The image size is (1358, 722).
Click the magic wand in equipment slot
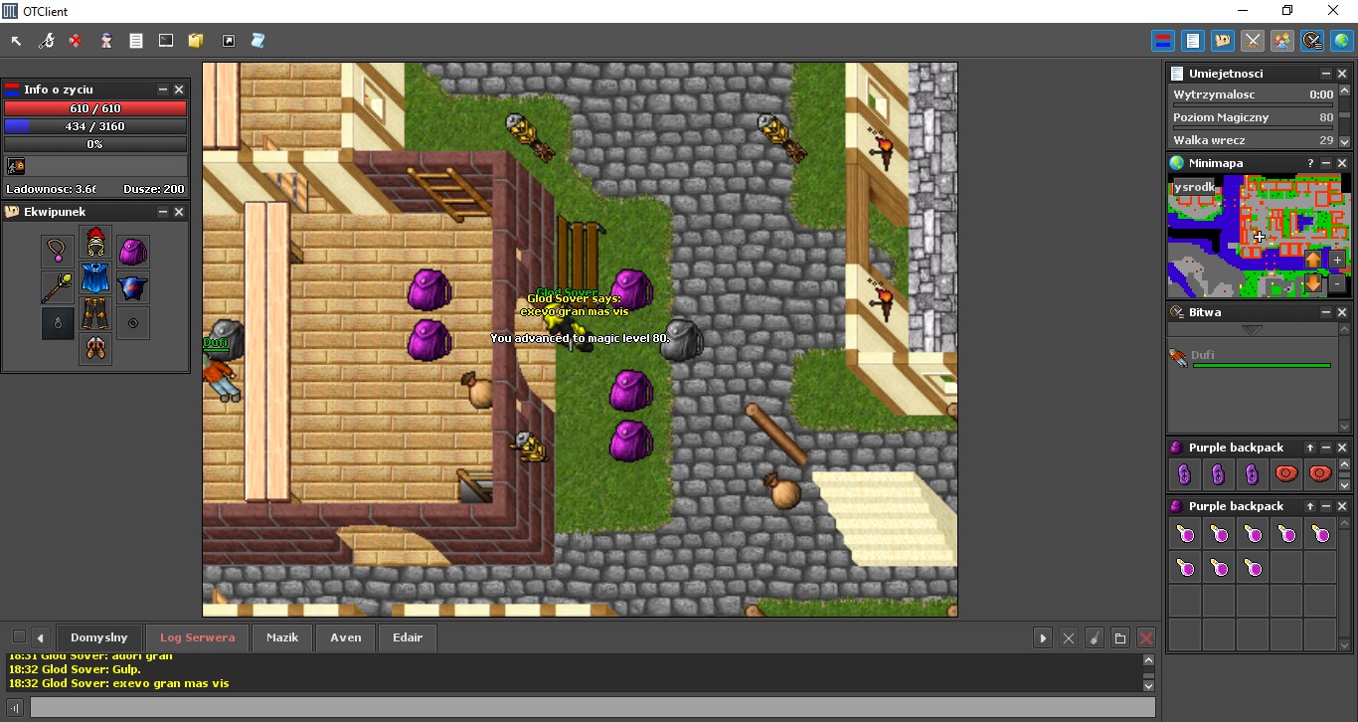[58, 287]
